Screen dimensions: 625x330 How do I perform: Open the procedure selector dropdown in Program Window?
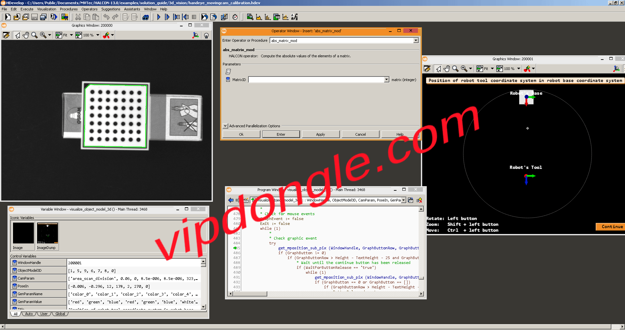click(403, 200)
